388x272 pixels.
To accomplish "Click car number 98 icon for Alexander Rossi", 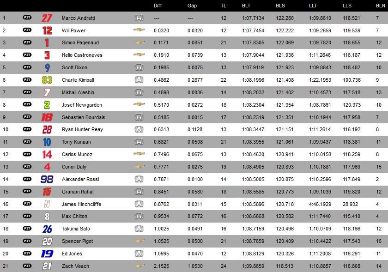I will point(47,179).
